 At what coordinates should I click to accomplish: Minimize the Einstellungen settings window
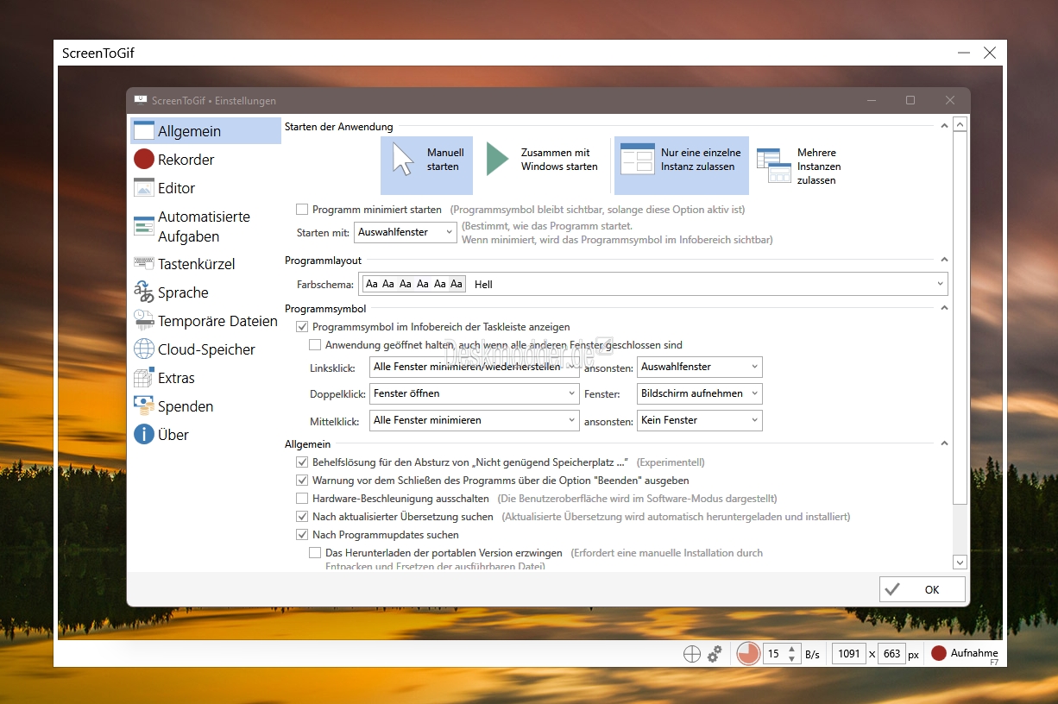pyautogui.click(x=871, y=100)
